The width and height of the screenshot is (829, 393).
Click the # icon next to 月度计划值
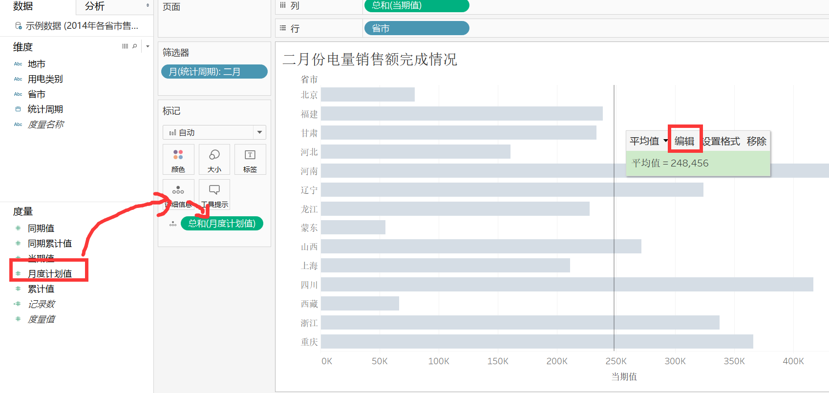point(18,273)
